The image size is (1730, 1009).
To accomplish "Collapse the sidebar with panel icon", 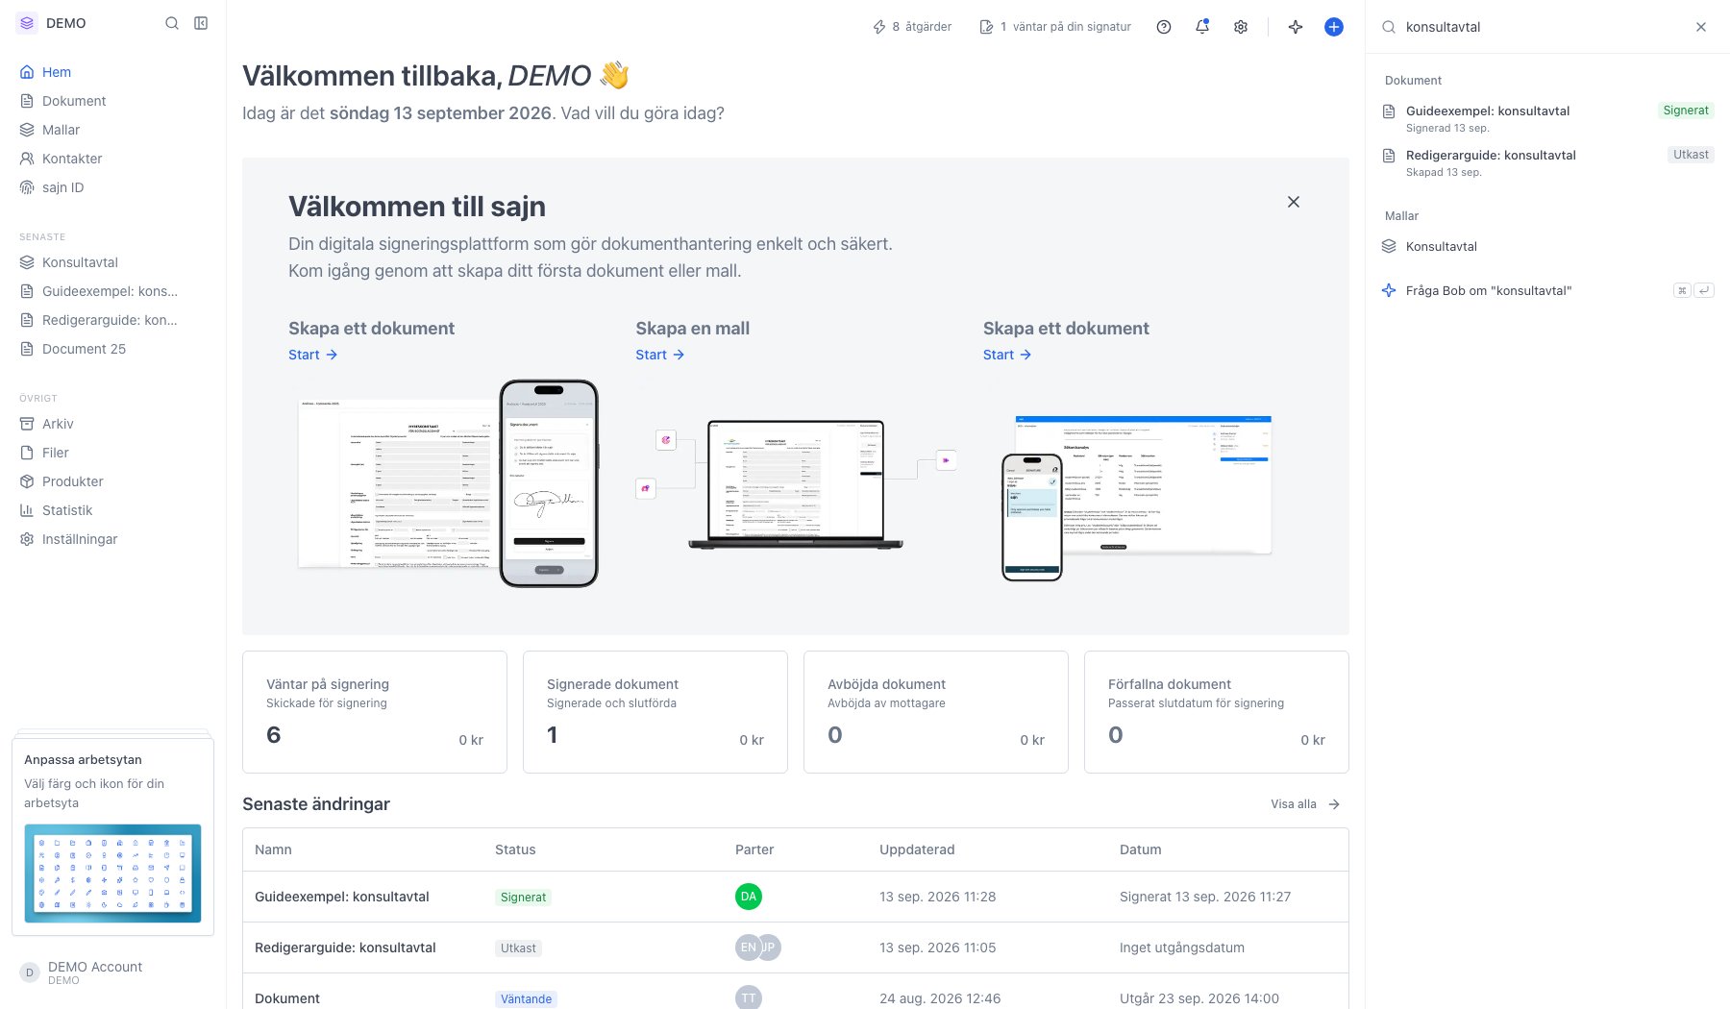I will [201, 23].
